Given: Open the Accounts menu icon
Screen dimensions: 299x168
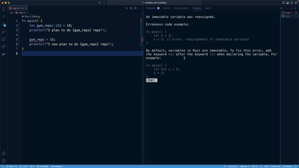Looking at the screenshot, I should coord(4,154).
